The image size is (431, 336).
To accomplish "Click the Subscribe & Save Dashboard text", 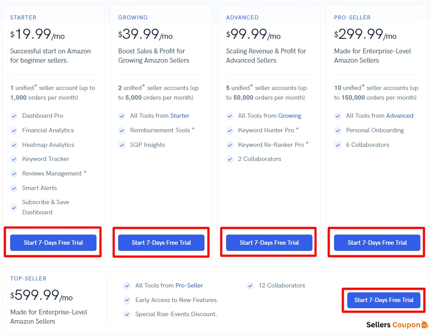I will (46, 207).
